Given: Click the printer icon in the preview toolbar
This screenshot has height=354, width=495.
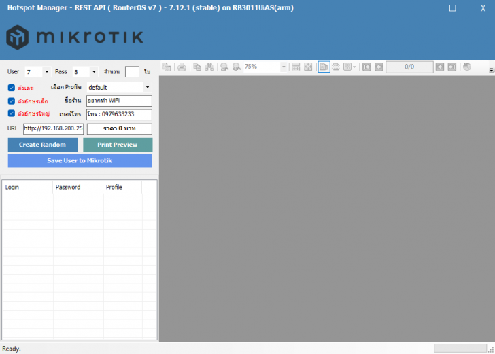Looking at the screenshot, I should pyautogui.click(x=182, y=67).
